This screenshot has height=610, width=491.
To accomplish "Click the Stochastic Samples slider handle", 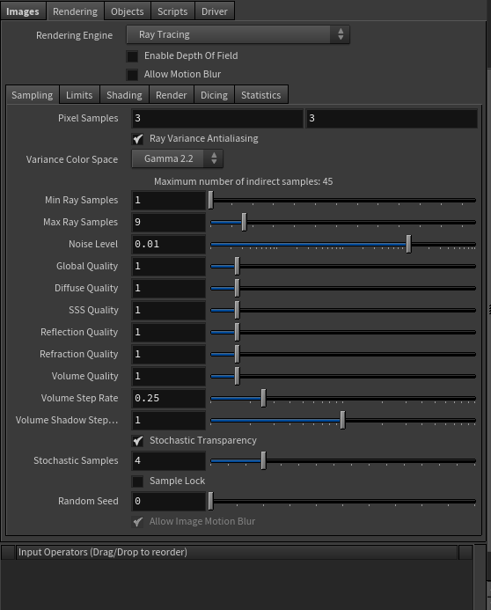I will [x=264, y=460].
